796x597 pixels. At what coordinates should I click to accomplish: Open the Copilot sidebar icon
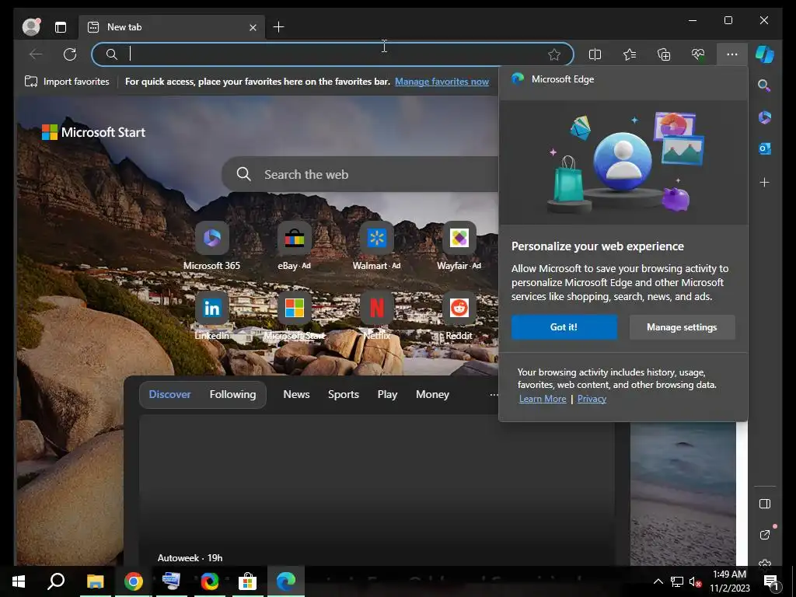click(765, 54)
